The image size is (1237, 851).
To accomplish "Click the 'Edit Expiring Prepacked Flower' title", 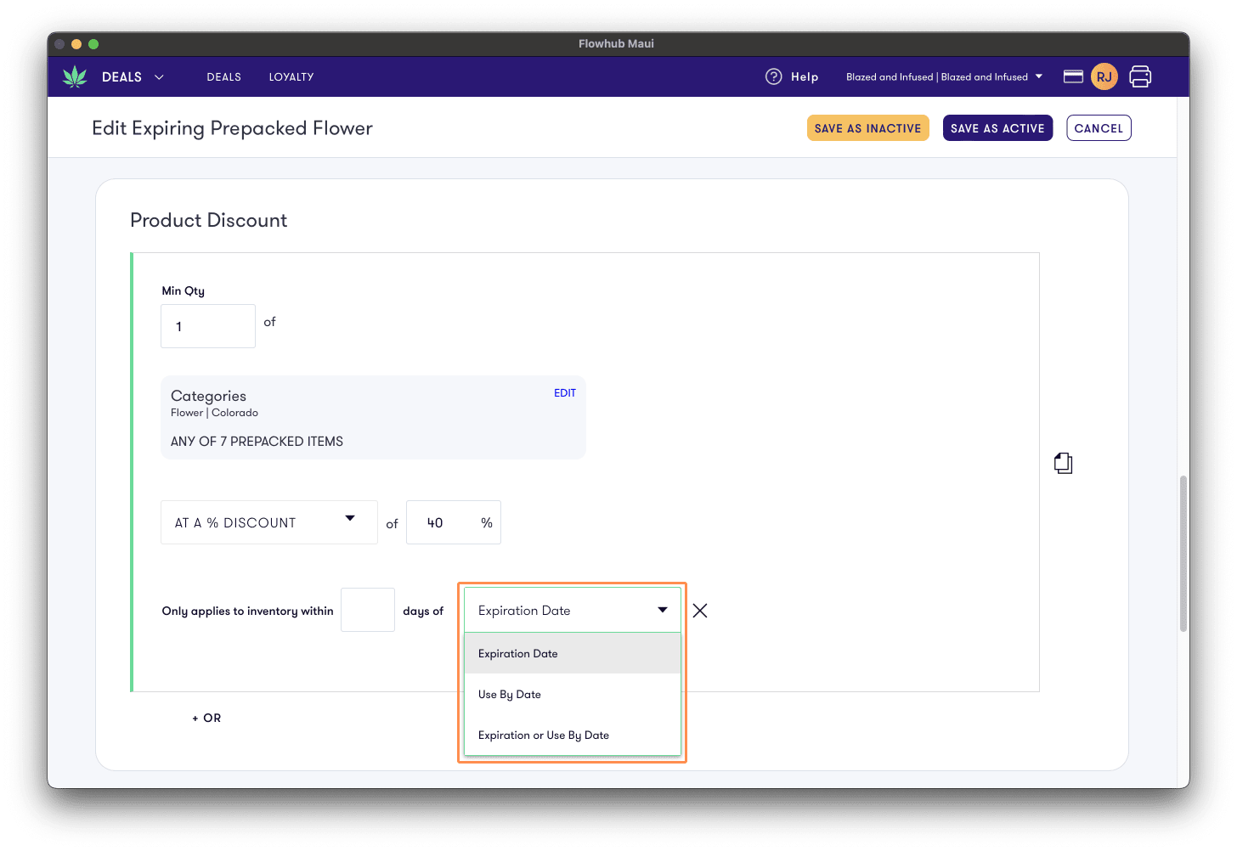I will 232,128.
